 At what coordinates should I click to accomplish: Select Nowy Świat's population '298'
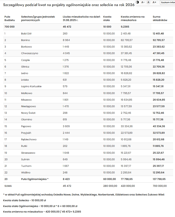65,113
